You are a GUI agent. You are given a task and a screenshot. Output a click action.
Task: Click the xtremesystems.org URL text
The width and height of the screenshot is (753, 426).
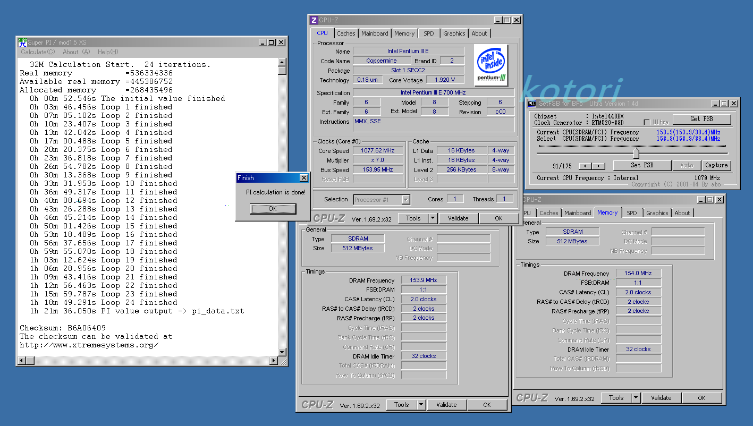click(x=89, y=345)
